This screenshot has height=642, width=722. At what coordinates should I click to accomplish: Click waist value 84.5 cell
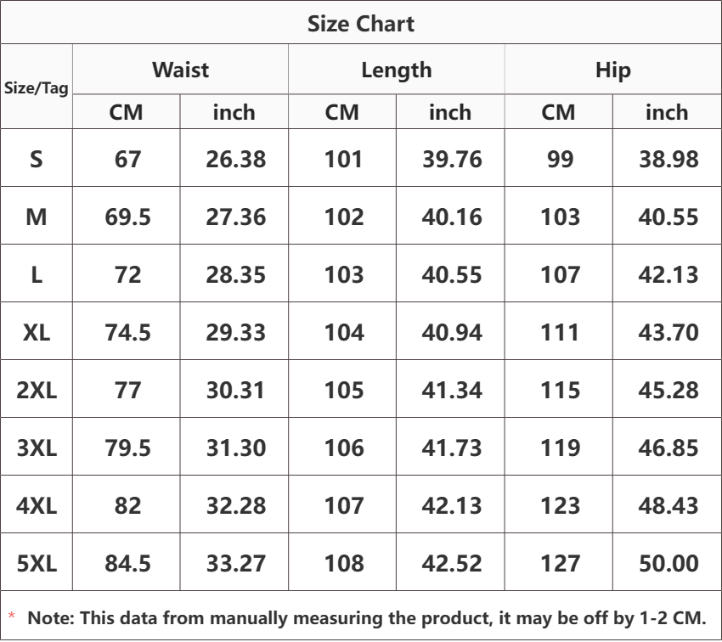click(x=127, y=563)
